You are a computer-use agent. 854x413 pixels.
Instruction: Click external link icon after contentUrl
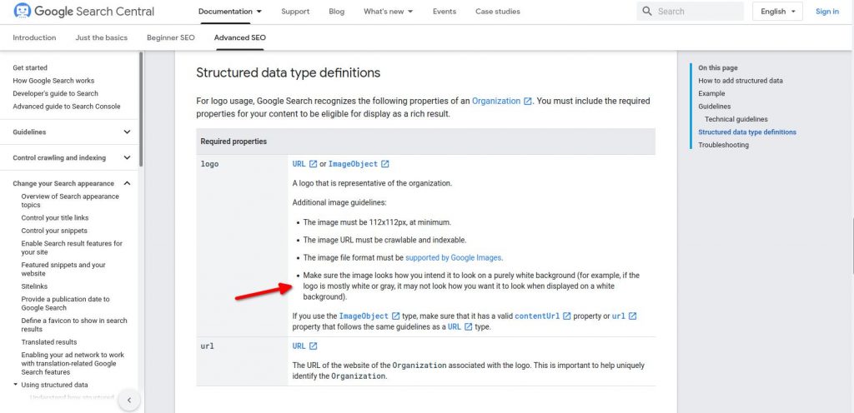coord(567,316)
